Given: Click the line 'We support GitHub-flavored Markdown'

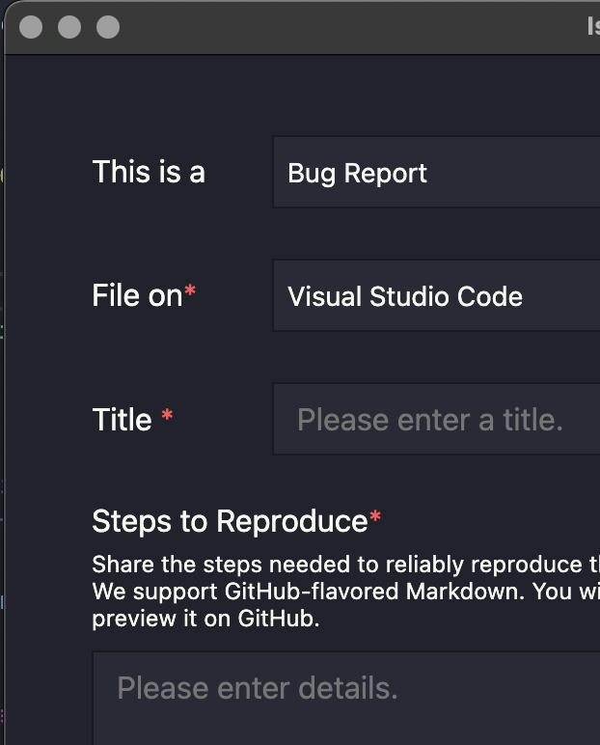Looking at the screenshot, I should coord(308,592).
